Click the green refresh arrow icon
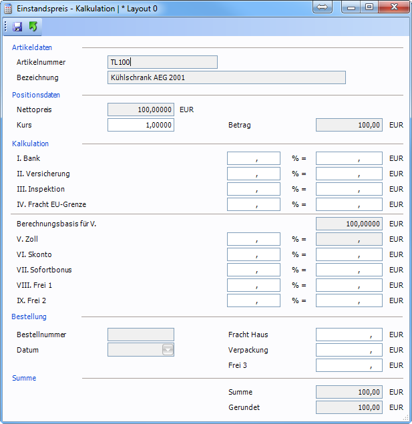The image size is (412, 424). [x=33, y=27]
